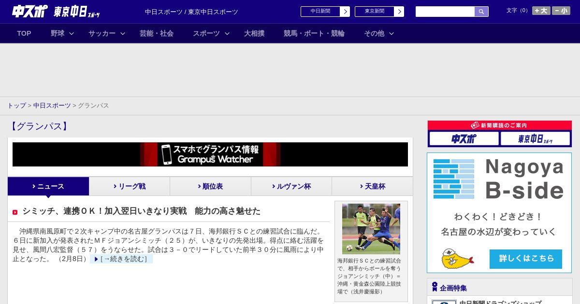Open 競馬・ボート・競輪 navigation item
580x304 pixels.
click(x=314, y=33)
